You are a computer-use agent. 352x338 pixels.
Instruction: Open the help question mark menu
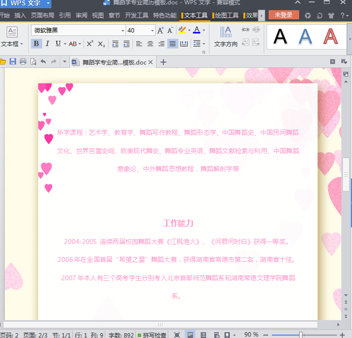(344, 16)
